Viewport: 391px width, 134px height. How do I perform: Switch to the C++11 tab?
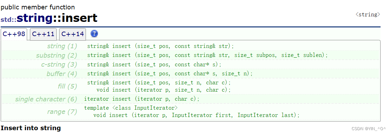click(x=43, y=34)
